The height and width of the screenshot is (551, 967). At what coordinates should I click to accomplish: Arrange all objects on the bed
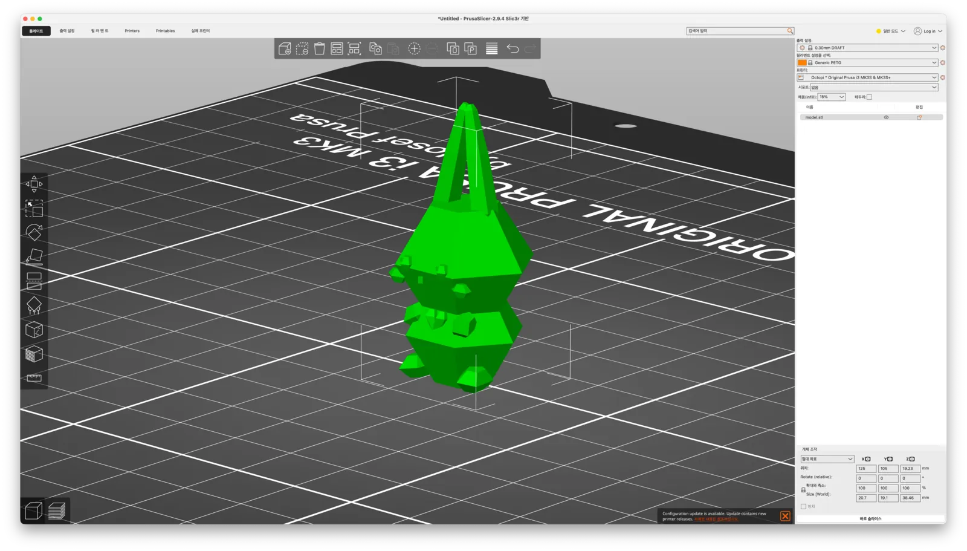coord(337,48)
